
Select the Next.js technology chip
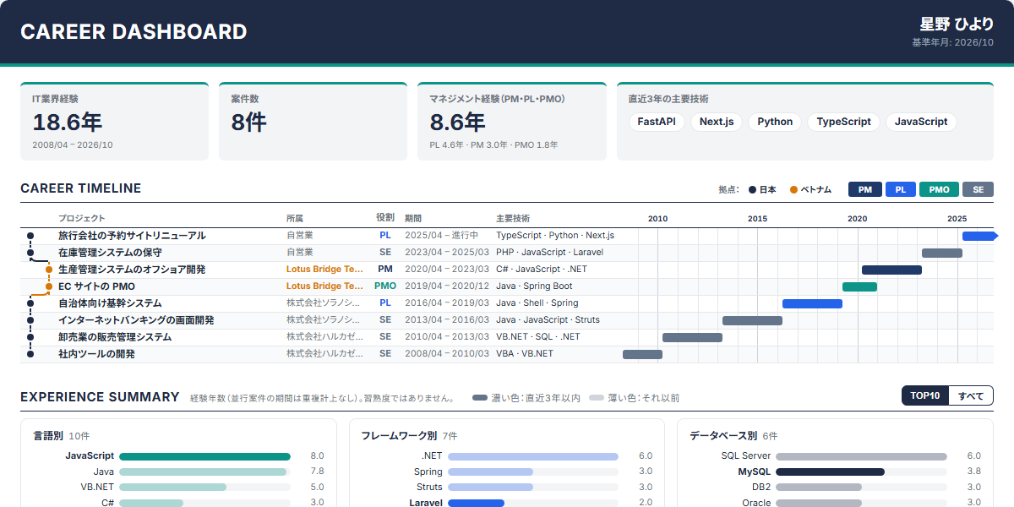tap(717, 122)
